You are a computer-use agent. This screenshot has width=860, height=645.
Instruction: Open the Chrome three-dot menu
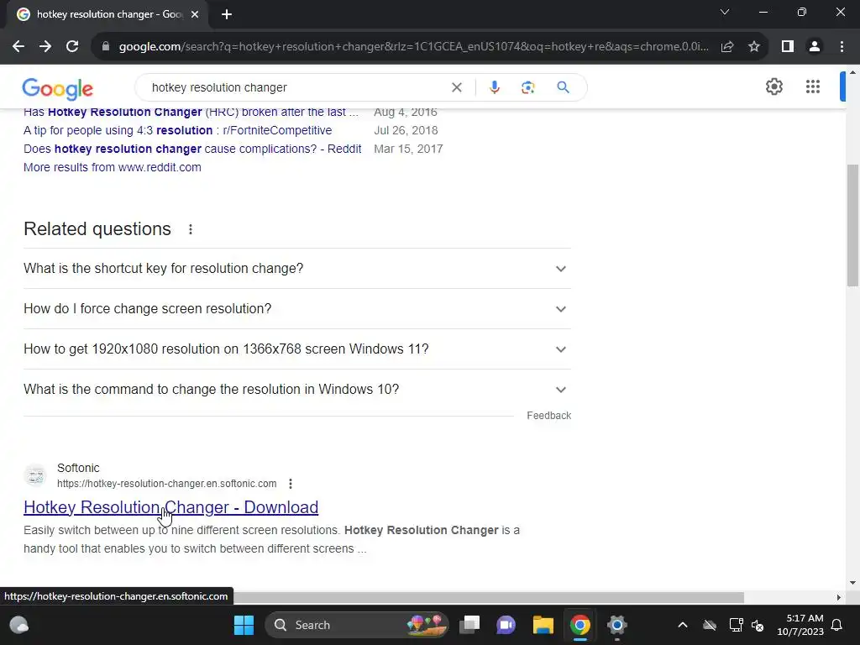tap(842, 47)
